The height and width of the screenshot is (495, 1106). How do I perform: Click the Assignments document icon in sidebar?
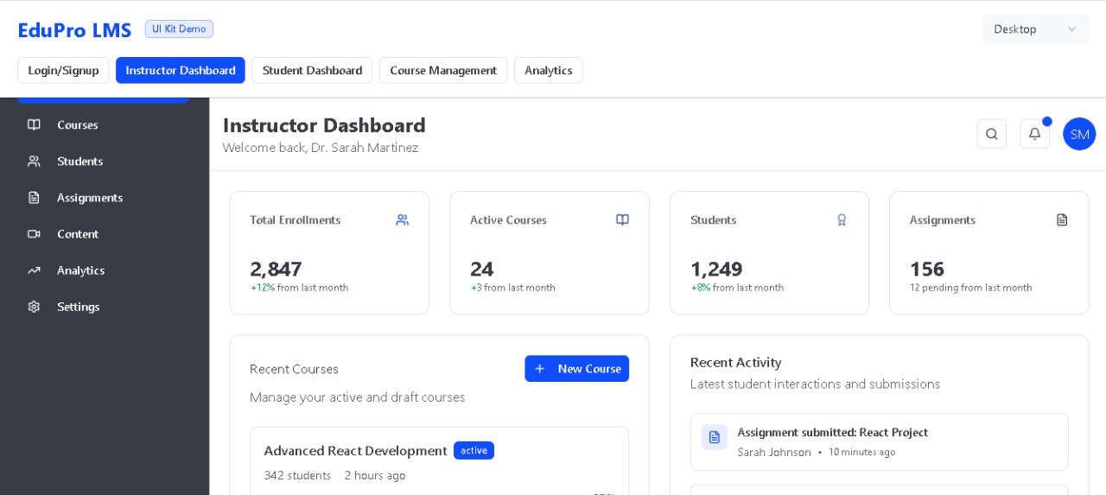(34, 198)
